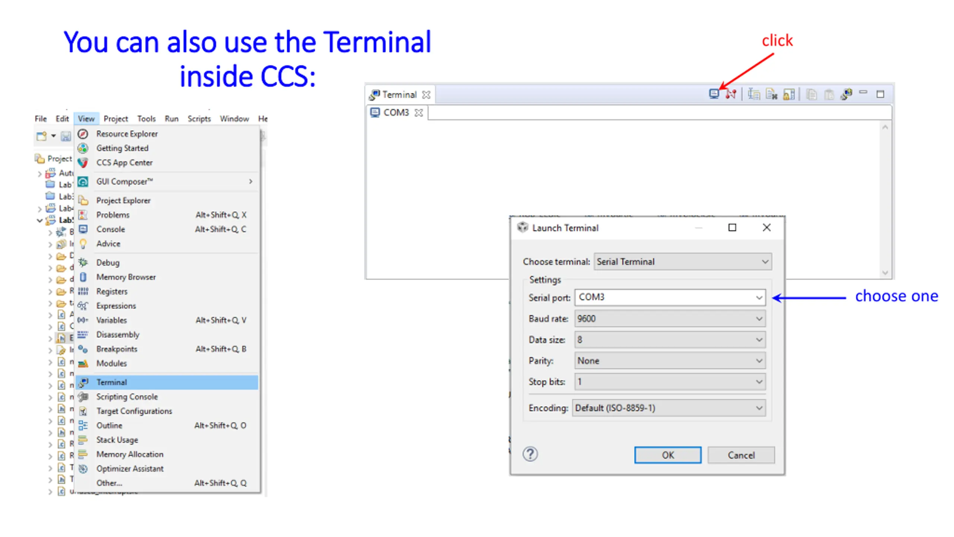Select the COM3 tab

[x=397, y=113]
